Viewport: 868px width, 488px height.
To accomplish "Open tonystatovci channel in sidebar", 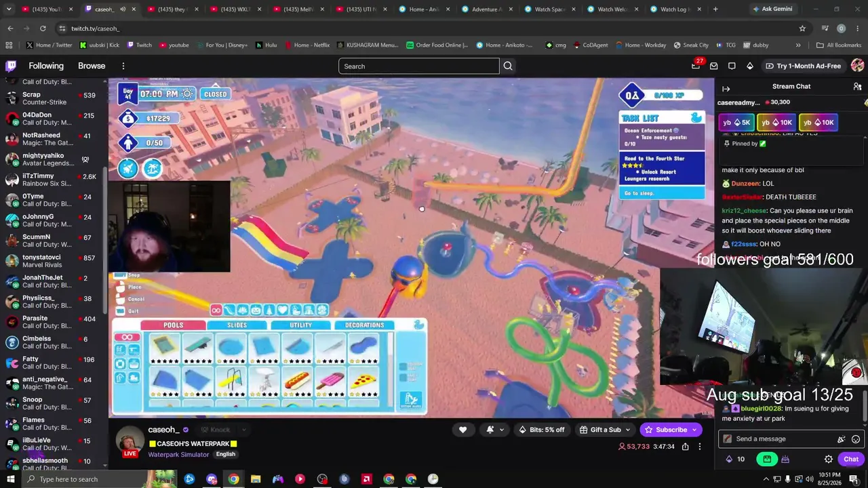I will point(53,262).
